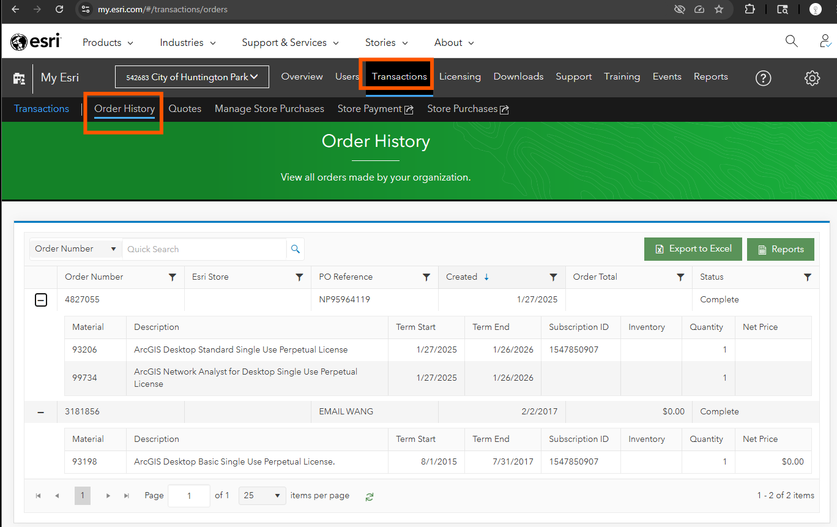
Task: Open the Store Payment external link
Action: (376, 109)
